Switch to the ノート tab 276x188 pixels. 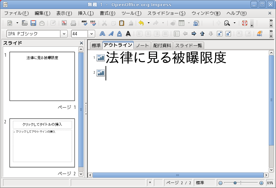(142, 46)
